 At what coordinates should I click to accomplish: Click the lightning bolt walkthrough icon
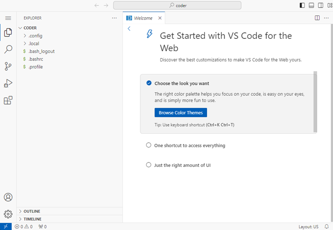(x=150, y=34)
